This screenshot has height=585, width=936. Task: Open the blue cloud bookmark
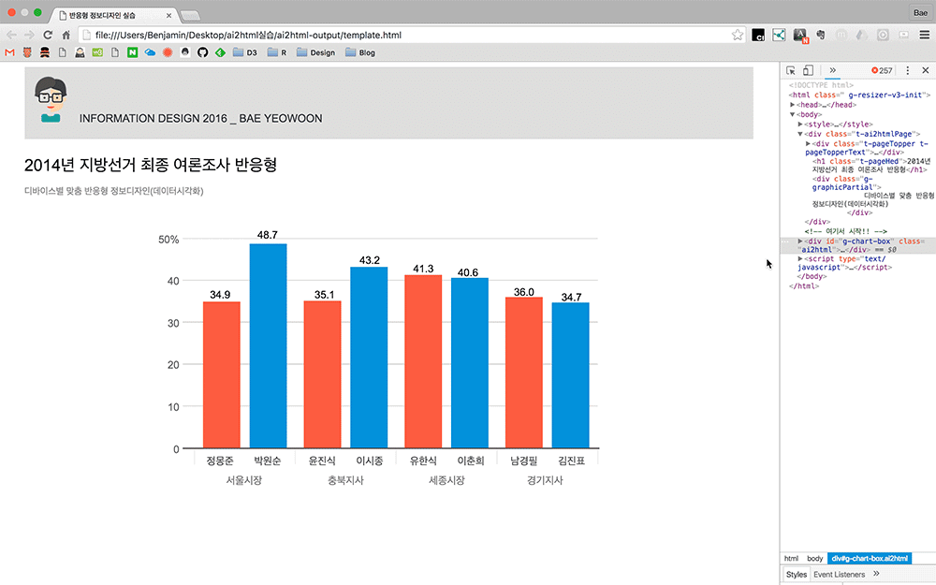[150, 52]
